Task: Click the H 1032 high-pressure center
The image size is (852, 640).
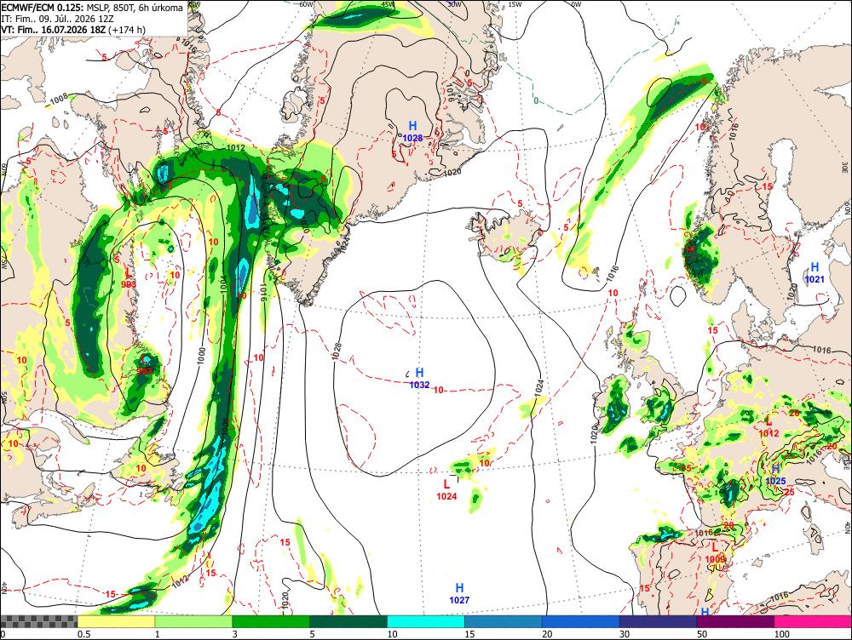Action: click(x=419, y=379)
